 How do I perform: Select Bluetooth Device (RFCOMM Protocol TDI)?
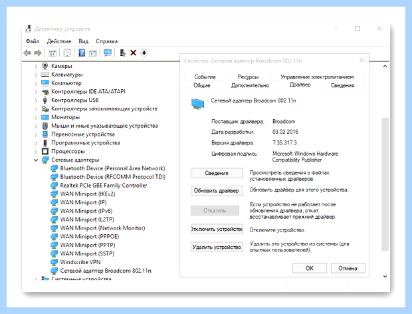coord(113,177)
